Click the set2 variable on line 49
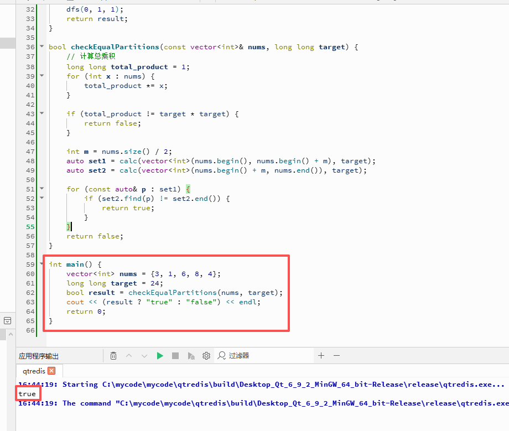 tap(97, 170)
